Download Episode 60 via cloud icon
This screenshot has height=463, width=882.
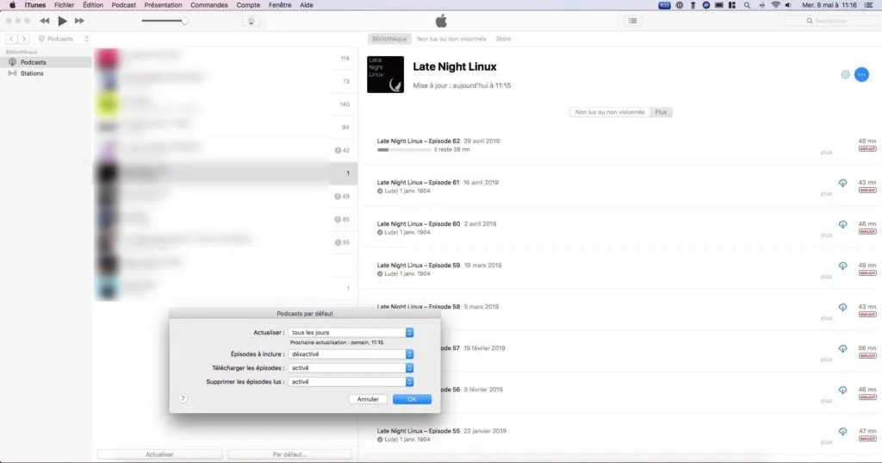tap(842, 224)
